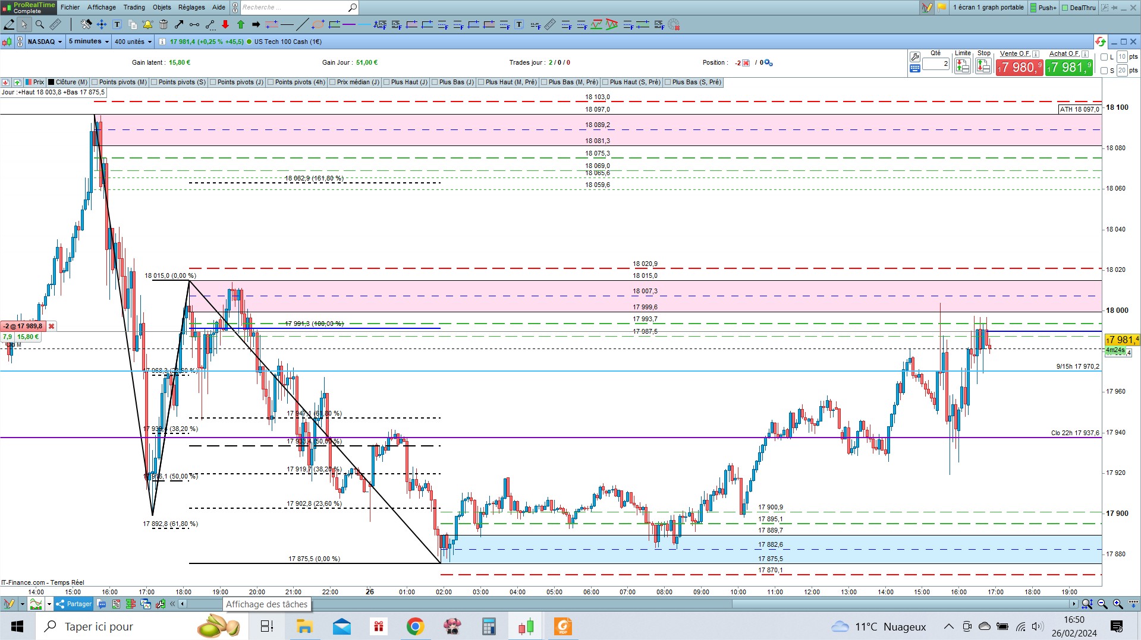The height and width of the screenshot is (640, 1141).
Task: Select the black right arrow marker
Action: [x=256, y=24]
